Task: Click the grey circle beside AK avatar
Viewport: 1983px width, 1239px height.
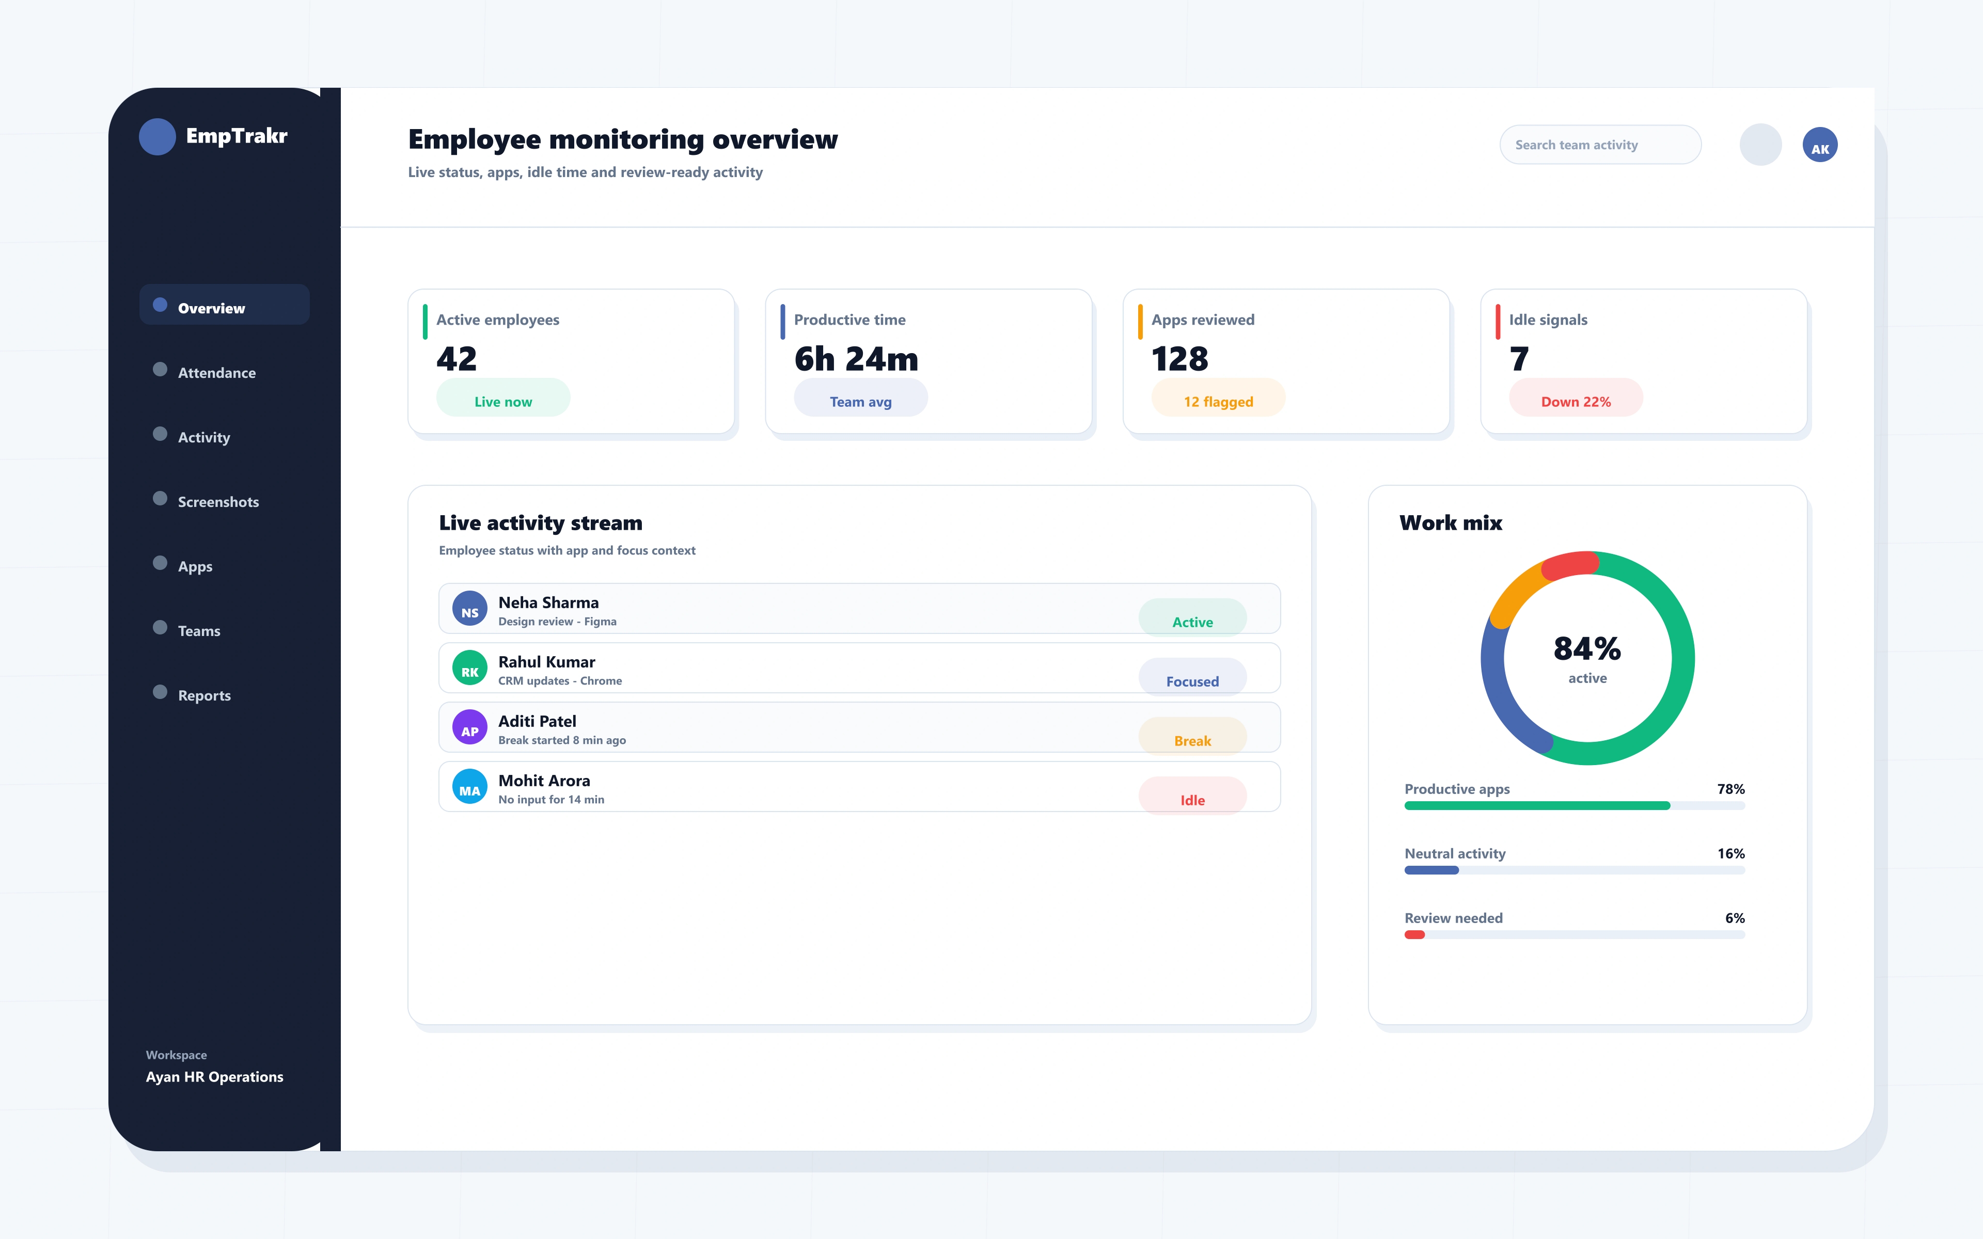Action: (x=1760, y=145)
